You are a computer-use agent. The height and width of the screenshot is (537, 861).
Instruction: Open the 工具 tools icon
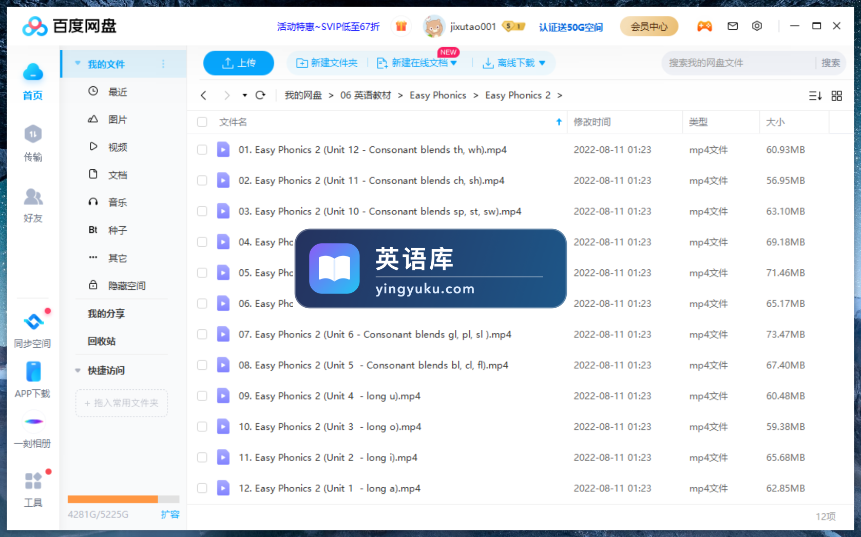pyautogui.click(x=33, y=481)
